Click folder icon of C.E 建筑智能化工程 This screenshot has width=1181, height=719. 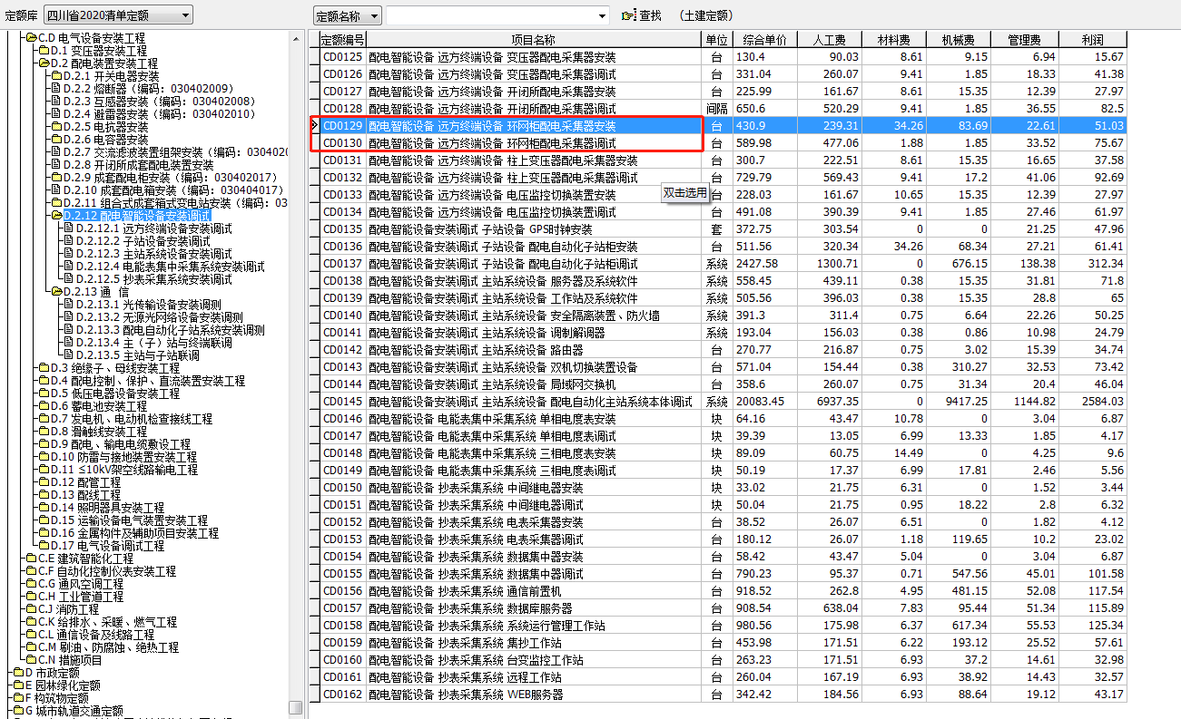(x=31, y=559)
